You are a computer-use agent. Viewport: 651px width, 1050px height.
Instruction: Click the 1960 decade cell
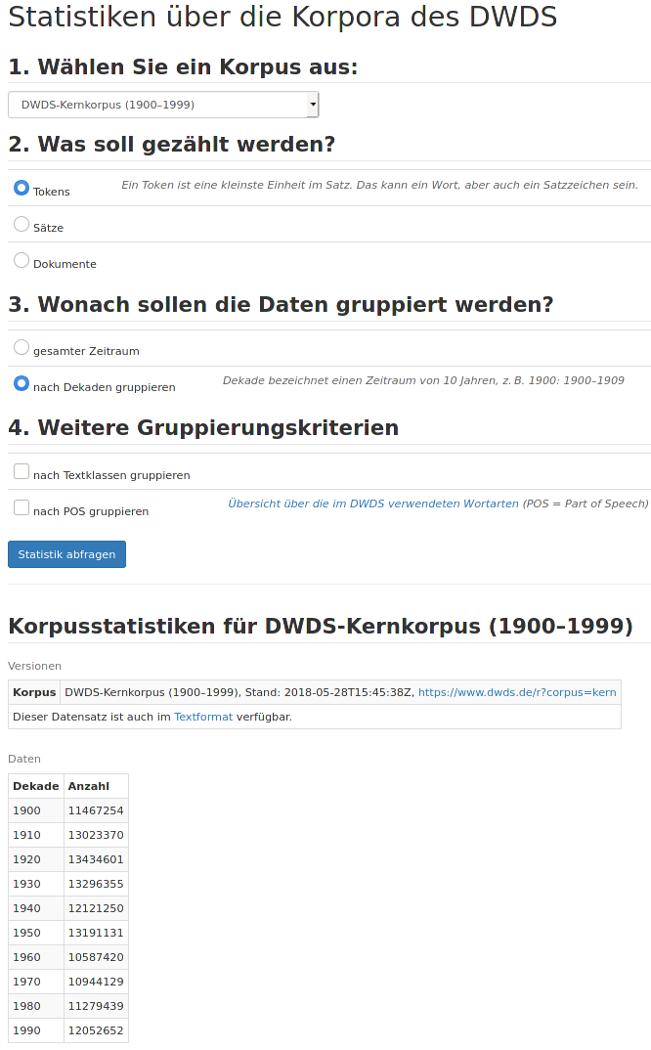point(36,957)
